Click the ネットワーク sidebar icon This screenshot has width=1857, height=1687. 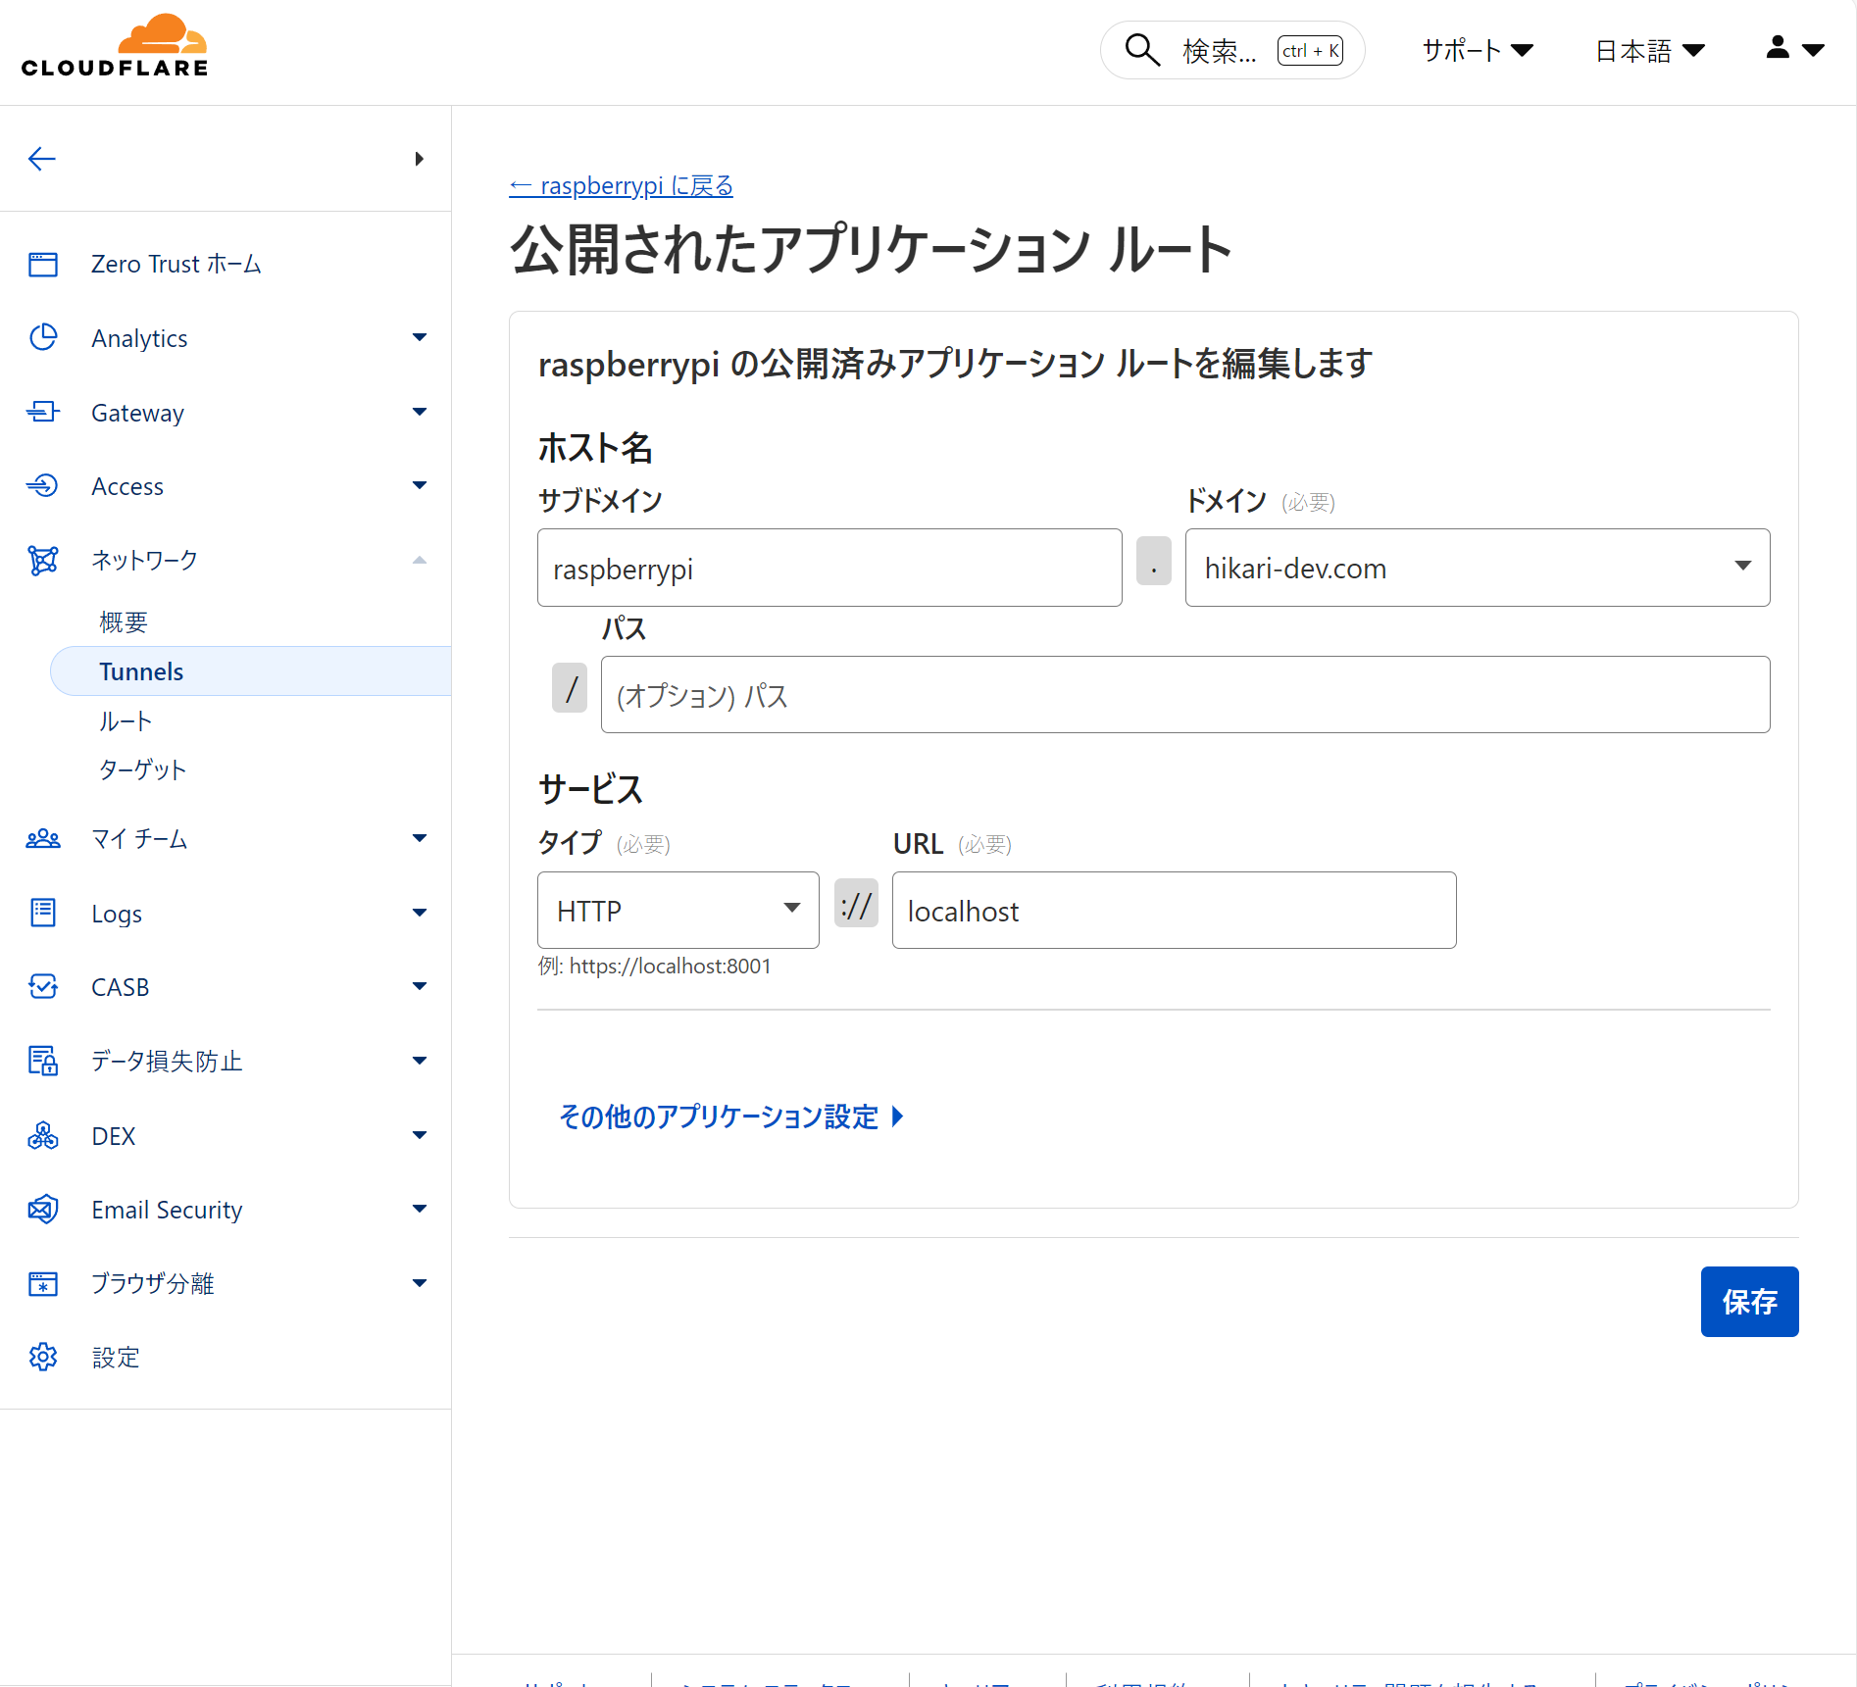43,560
